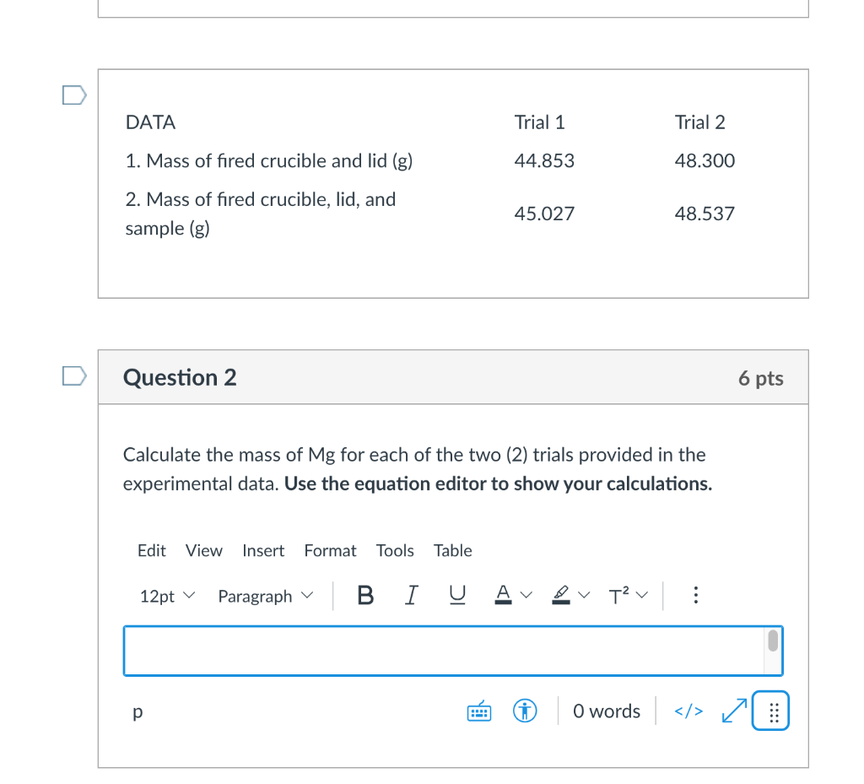Click the Trial 2 column header

(x=699, y=122)
